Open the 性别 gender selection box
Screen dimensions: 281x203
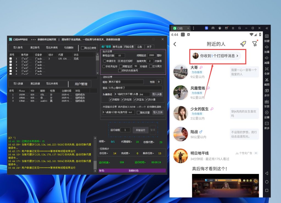159,82
